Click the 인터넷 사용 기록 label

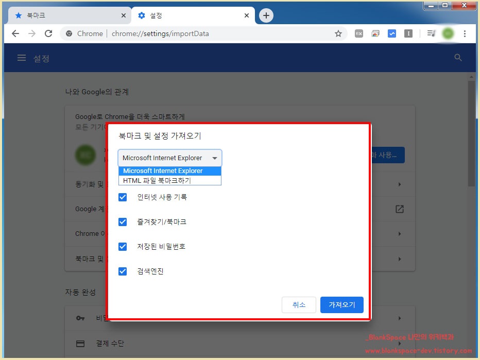162,197
